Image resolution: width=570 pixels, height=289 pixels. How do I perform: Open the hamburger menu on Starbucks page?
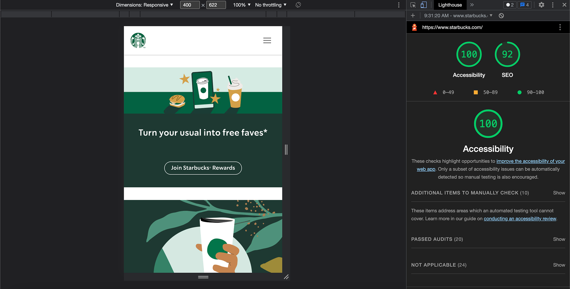pos(267,40)
